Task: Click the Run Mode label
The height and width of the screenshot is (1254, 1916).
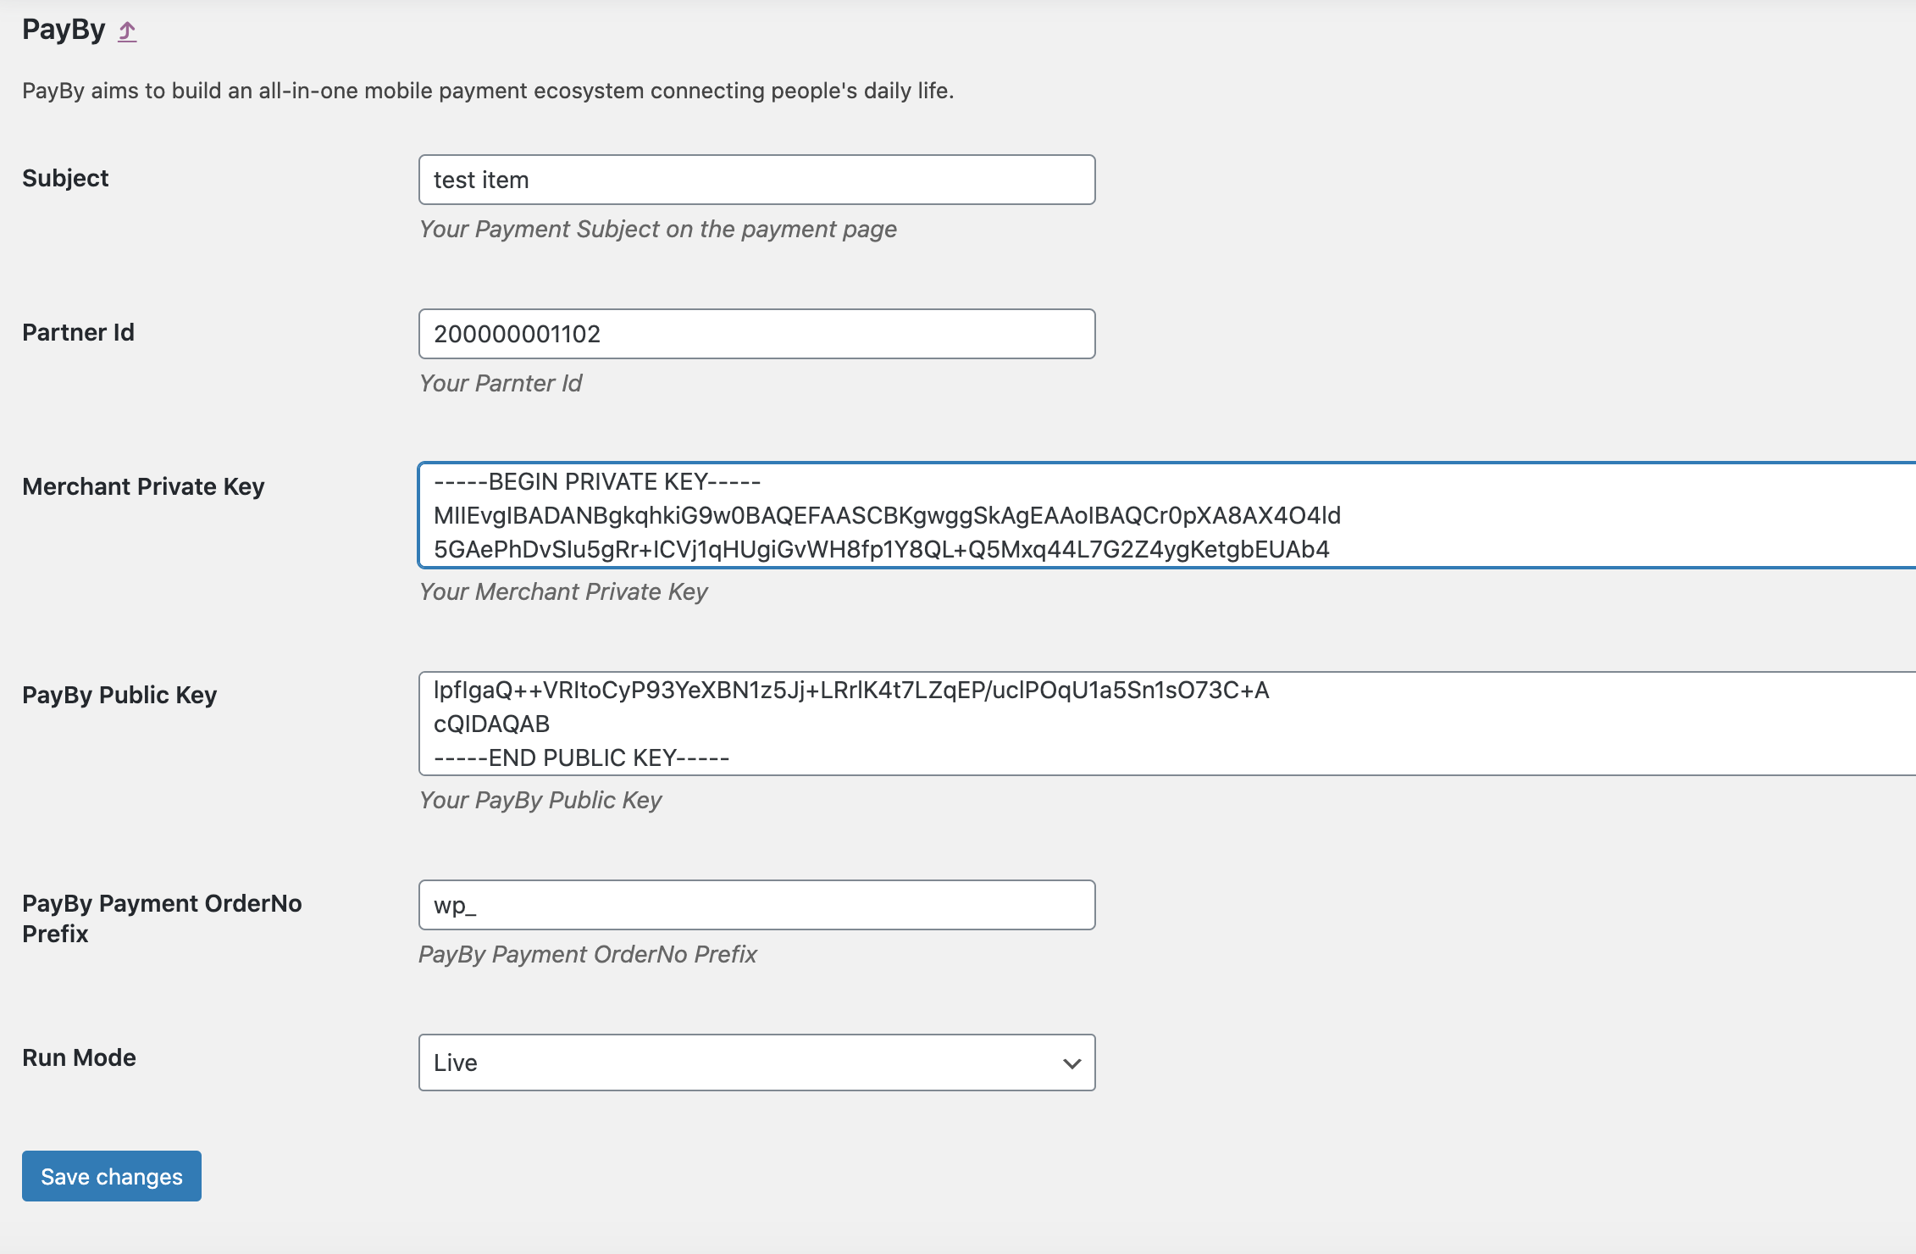Action: [79, 1057]
